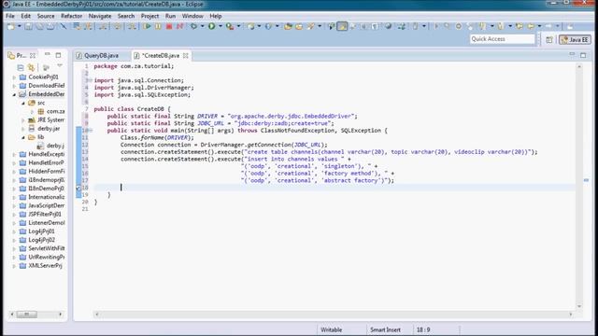Collapse the lib folder
598x336 pixels.
click(22, 137)
